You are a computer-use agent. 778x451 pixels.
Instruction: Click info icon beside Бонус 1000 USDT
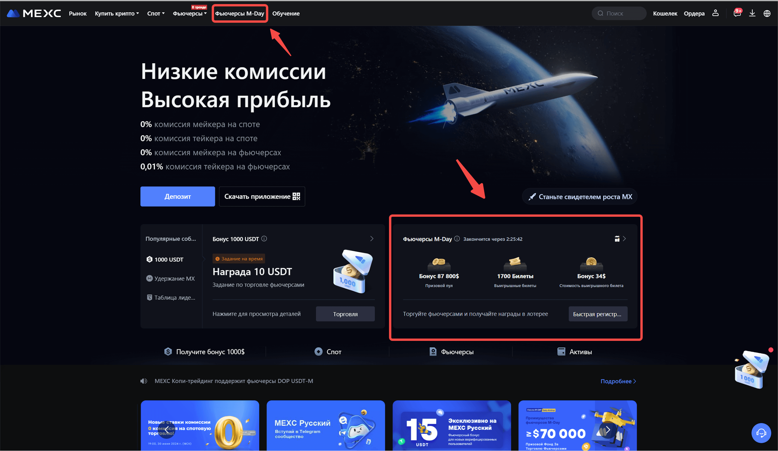pyautogui.click(x=264, y=238)
